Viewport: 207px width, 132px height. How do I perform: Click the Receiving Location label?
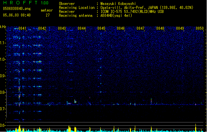click(x=77, y=8)
